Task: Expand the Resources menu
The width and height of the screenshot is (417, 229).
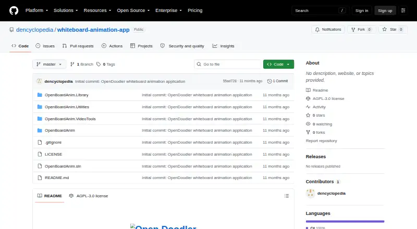Action: click(97, 10)
